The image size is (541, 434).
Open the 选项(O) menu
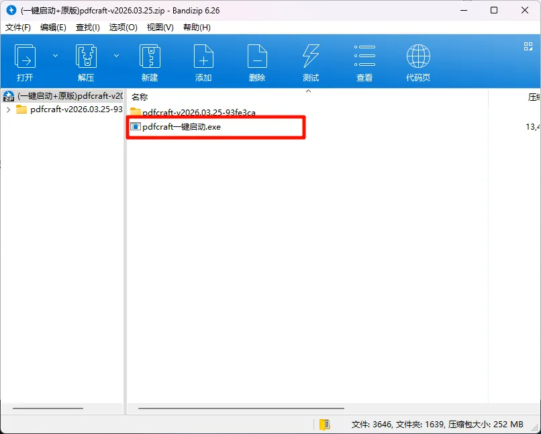tap(124, 28)
